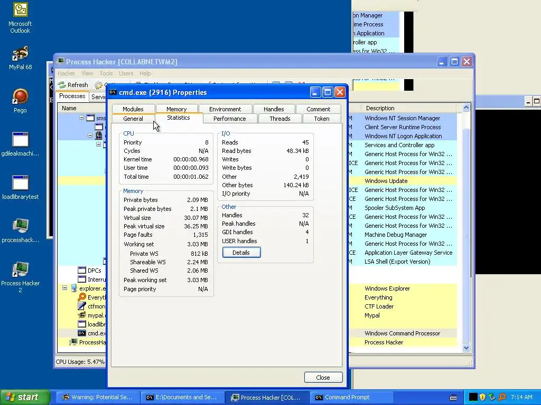Click the Process Hacker taskbar button
The image size is (541, 405).
[267, 397]
